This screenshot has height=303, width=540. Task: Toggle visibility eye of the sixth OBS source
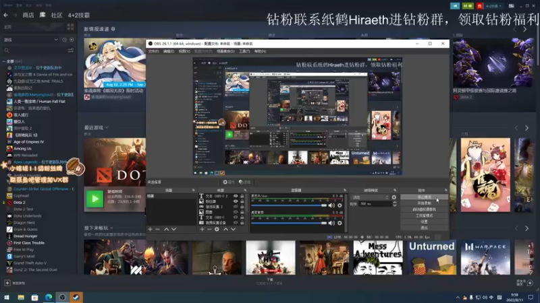[x=236, y=223]
